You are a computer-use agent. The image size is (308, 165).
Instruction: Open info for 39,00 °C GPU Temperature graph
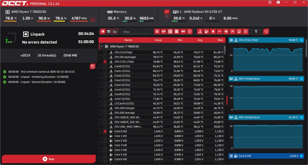(301, 79)
